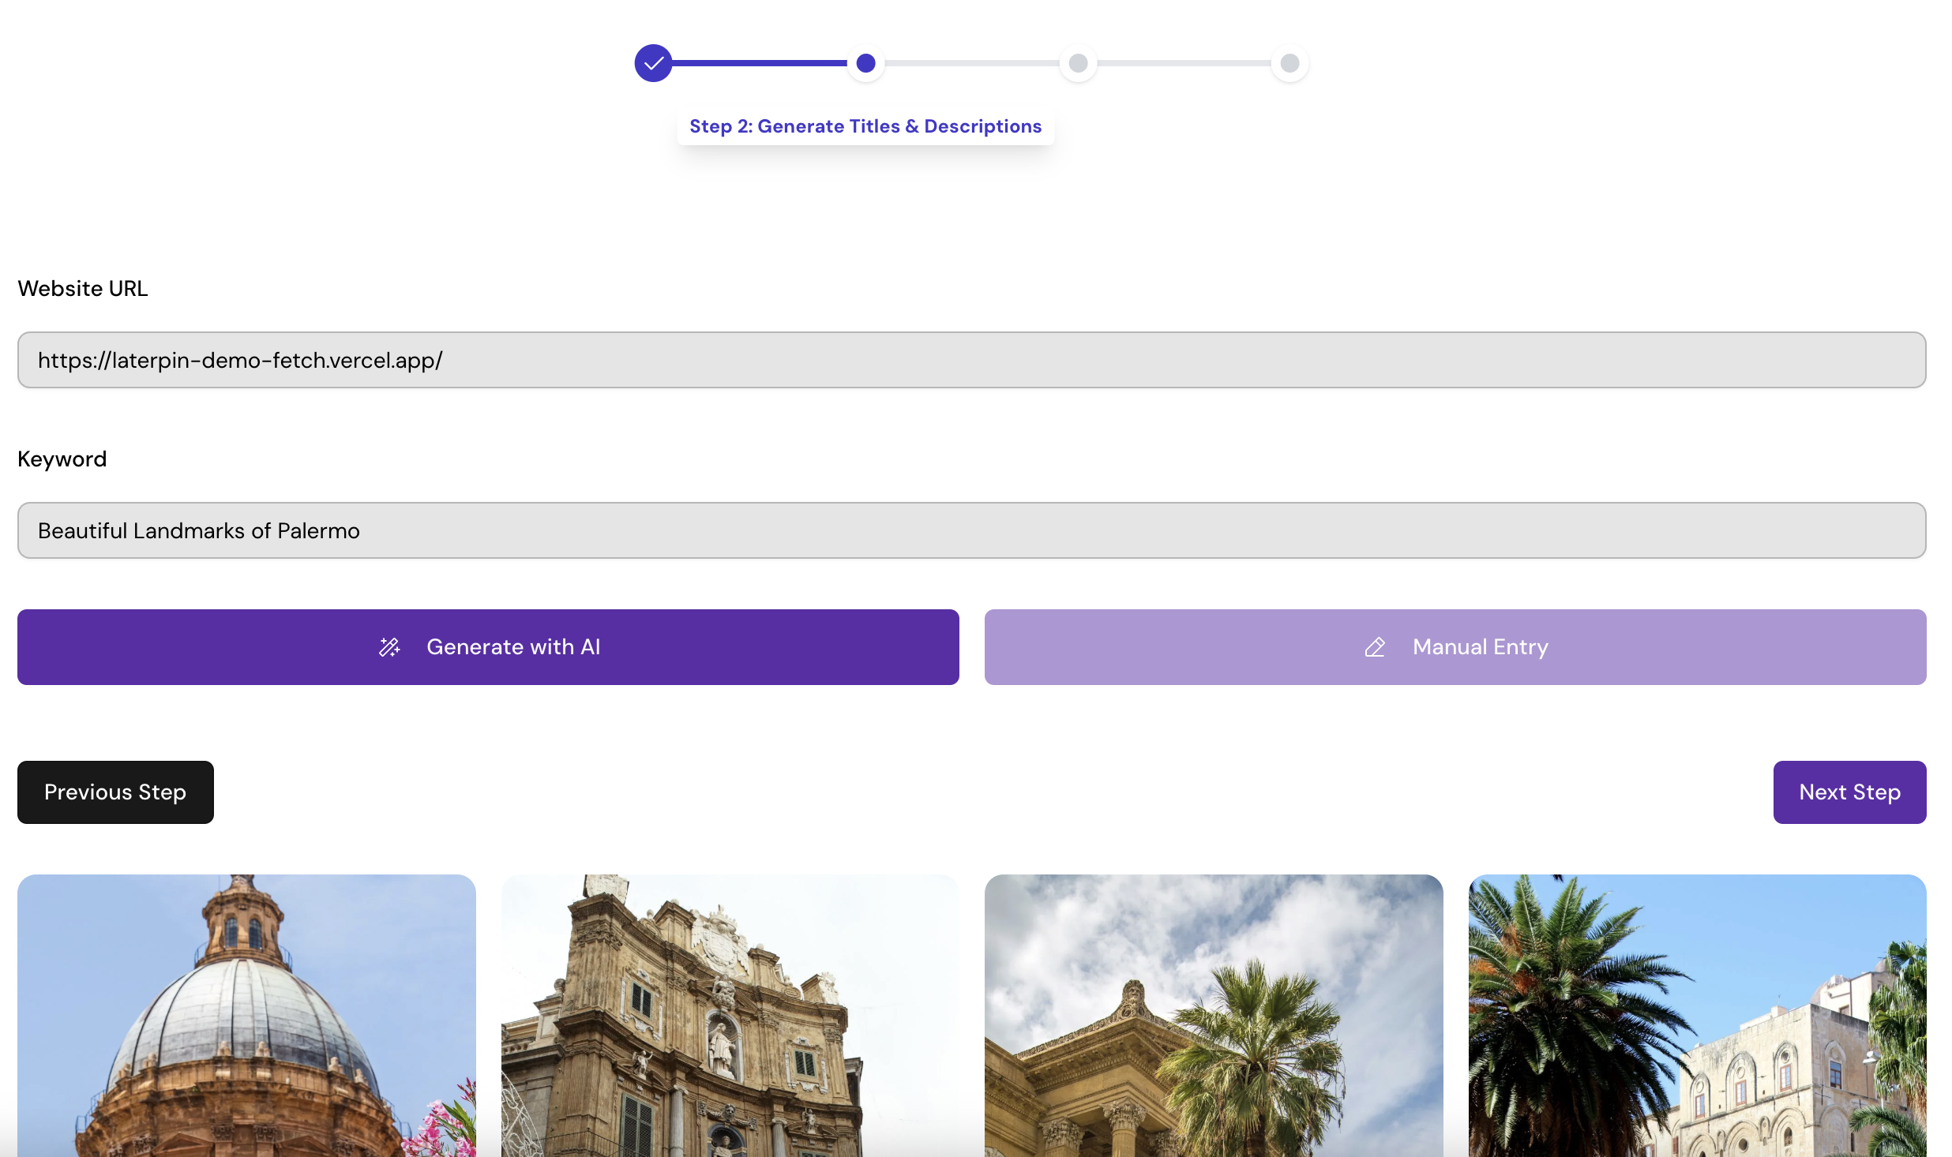Go back with the Previous Step button
This screenshot has width=1952, height=1157.
[x=115, y=792]
